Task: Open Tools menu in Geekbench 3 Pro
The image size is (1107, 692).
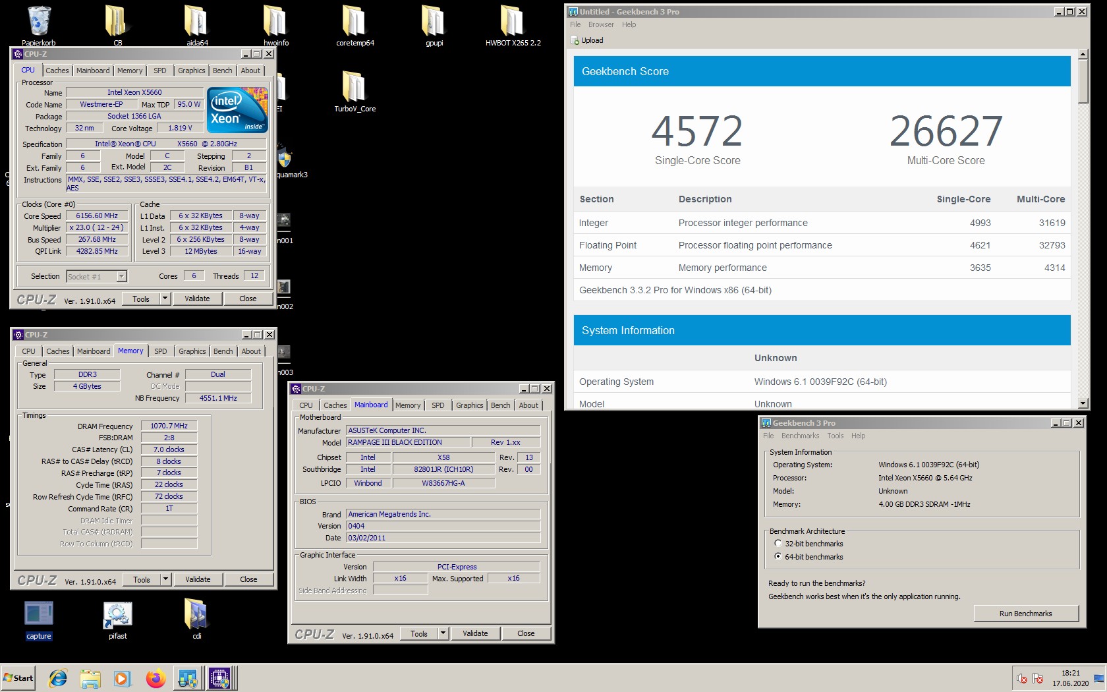Action: tap(836, 436)
